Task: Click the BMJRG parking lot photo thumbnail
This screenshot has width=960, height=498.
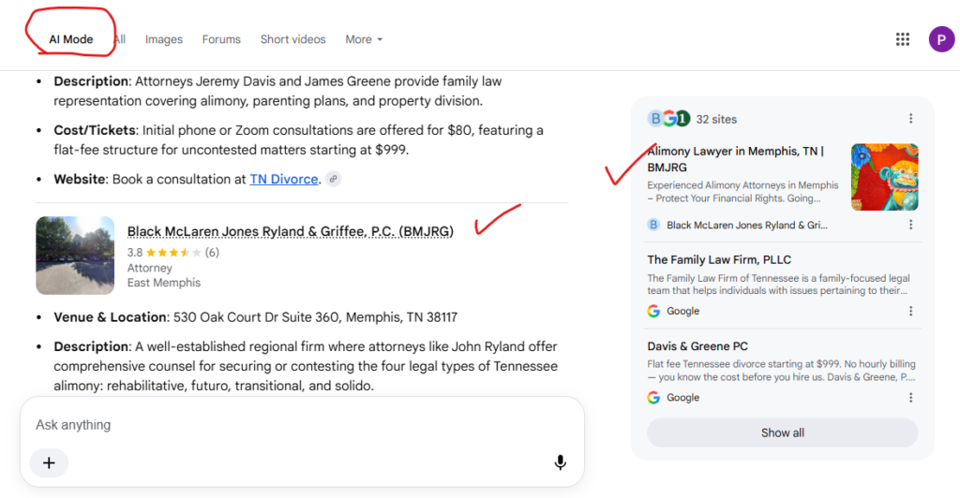Action: point(75,256)
